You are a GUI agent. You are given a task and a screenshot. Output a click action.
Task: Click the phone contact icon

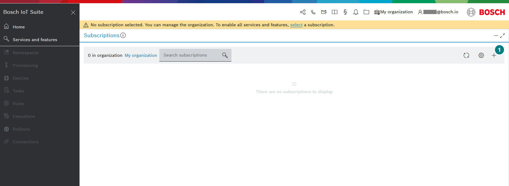pyautogui.click(x=313, y=12)
